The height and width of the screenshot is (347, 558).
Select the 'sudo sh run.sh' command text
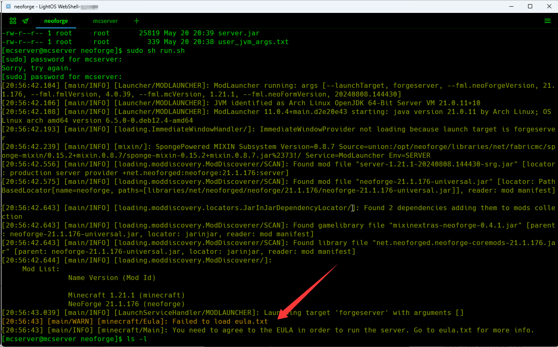point(156,51)
